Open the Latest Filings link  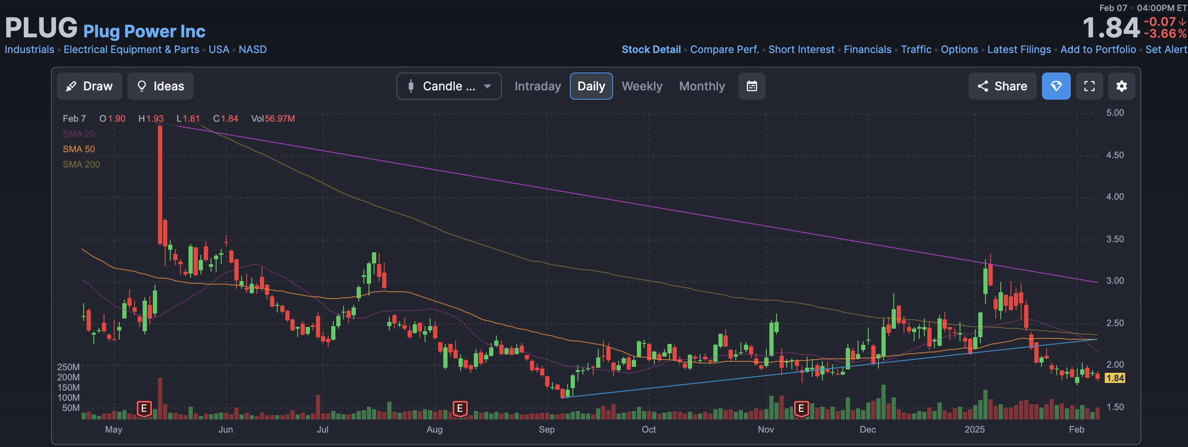1019,49
